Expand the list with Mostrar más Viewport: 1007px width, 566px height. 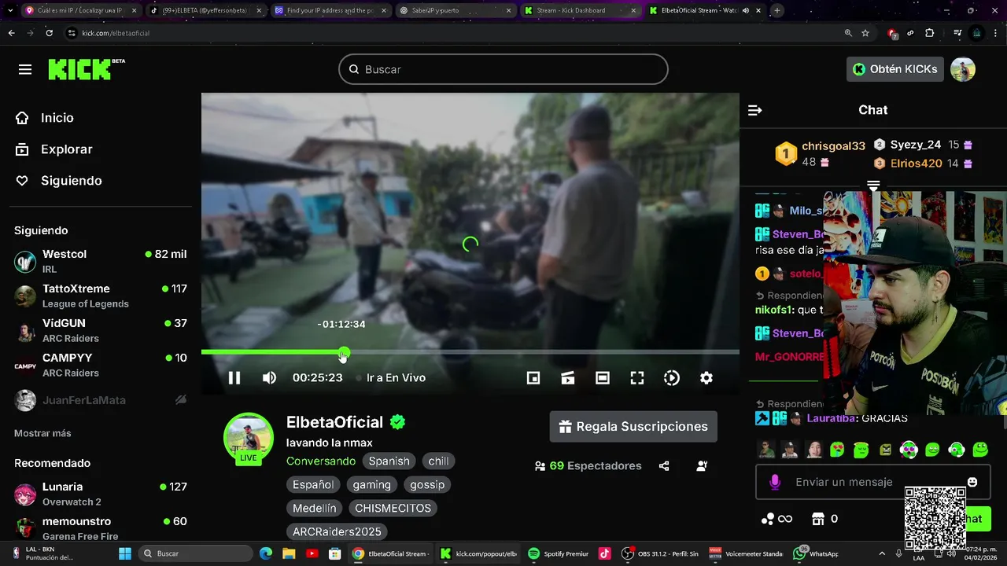coord(42,433)
